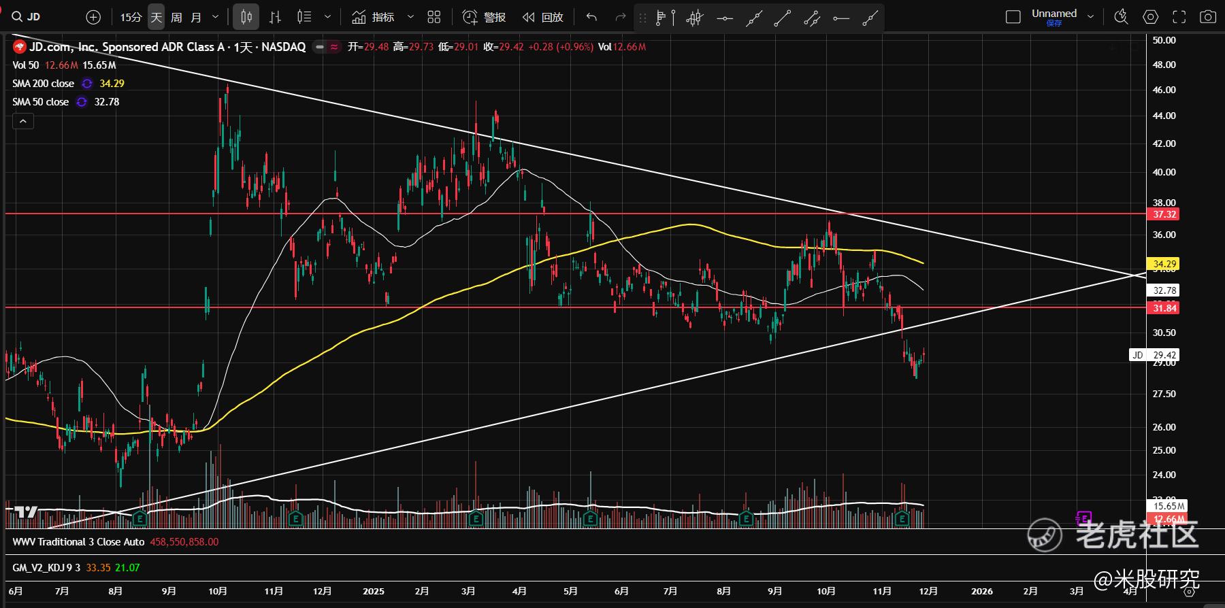Select the parallel channel drawing tool
Image resolution: width=1225 pixels, height=608 pixels.
811,18
